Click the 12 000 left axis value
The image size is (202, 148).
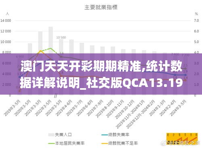click(6, 31)
